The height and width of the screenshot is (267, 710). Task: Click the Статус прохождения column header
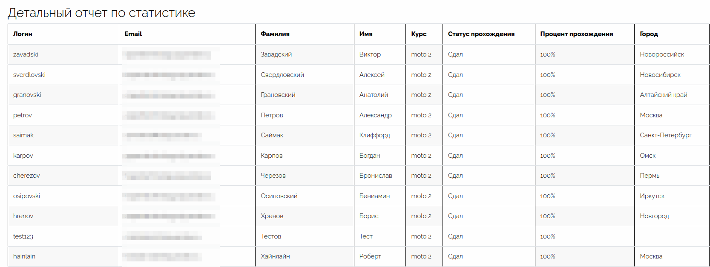click(x=481, y=34)
